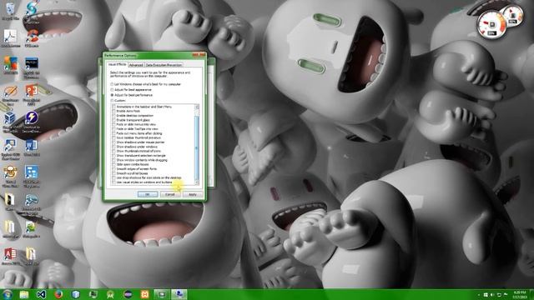Check Show thumbnails instead of icons

[114, 151]
